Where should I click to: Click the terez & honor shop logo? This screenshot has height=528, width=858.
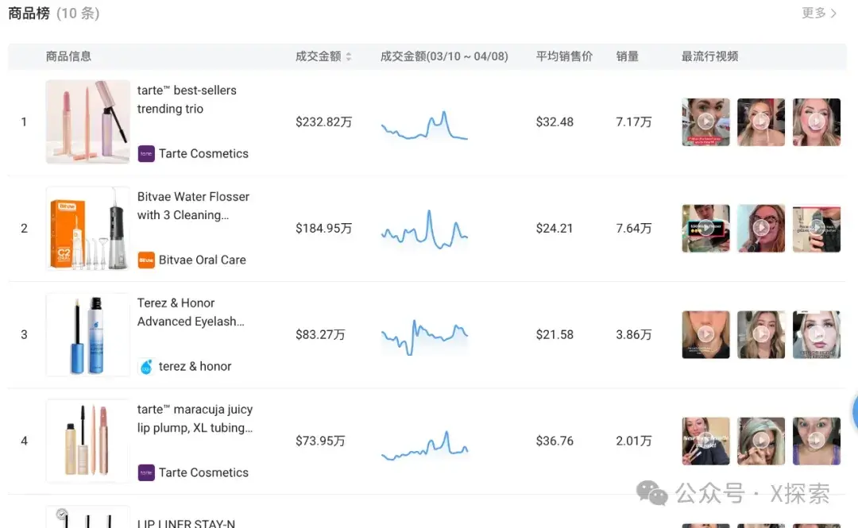(x=146, y=366)
